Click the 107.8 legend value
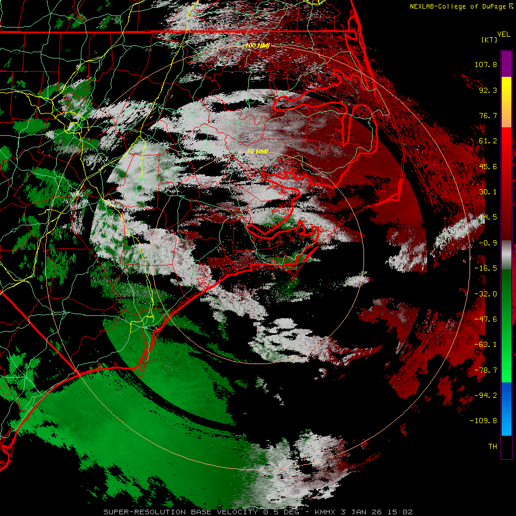Image resolution: width=516 pixels, height=516 pixels. tap(486, 64)
